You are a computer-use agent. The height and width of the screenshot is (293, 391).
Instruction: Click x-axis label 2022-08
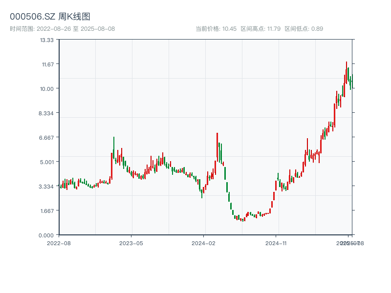click(x=59, y=243)
